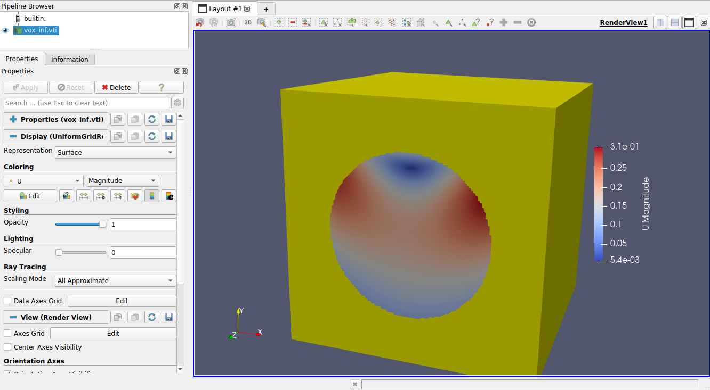710x390 pixels.
Task: Activate Select Cells On surface tool
Action: tap(324, 22)
